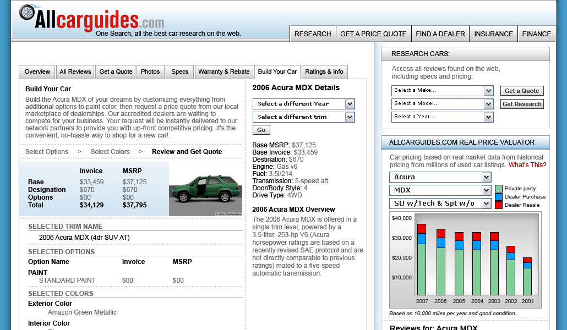Open the Select a different Year dropdown

(303, 104)
